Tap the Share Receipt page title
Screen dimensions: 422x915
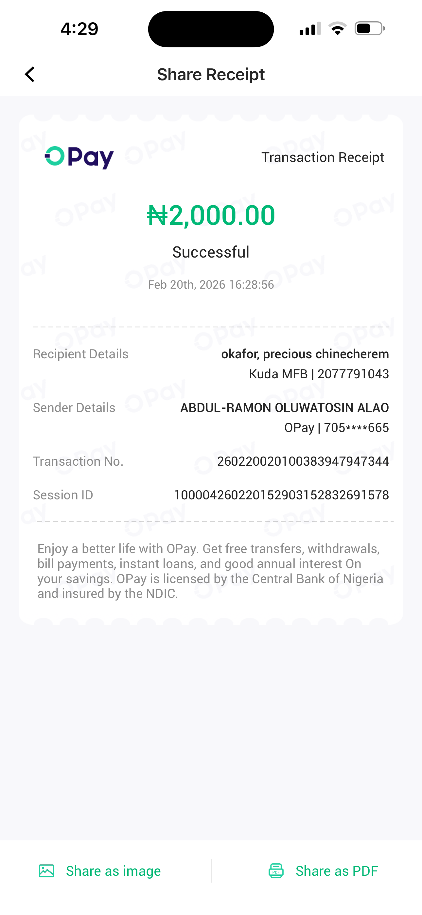click(211, 75)
